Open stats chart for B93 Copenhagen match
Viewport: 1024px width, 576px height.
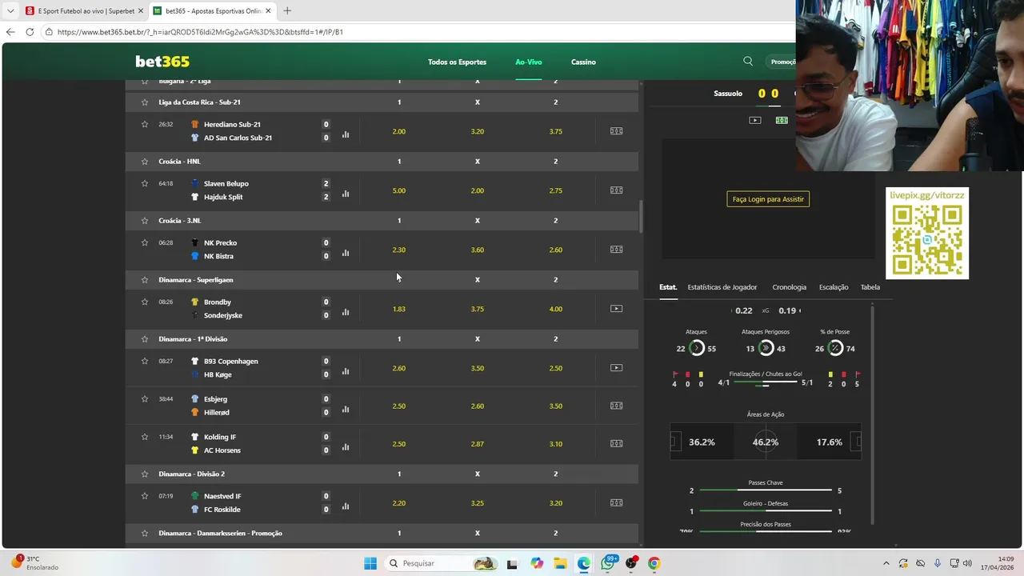346,371
